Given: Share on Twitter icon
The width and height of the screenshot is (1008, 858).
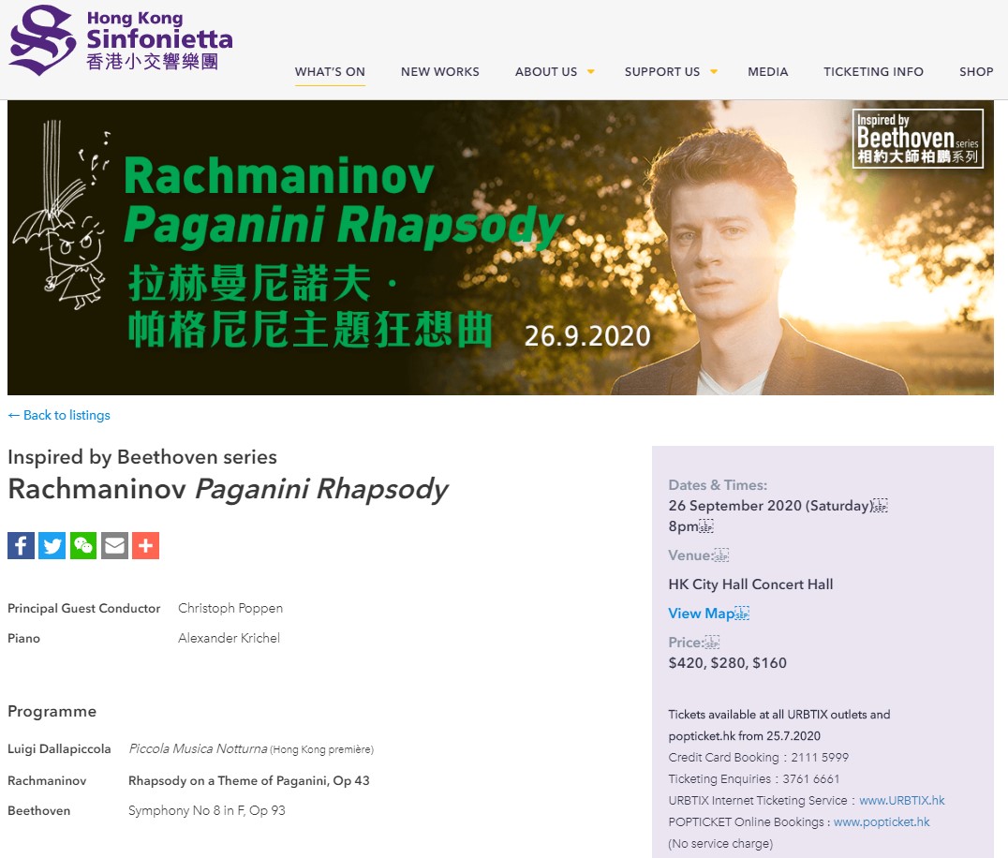Looking at the screenshot, I should (52, 546).
